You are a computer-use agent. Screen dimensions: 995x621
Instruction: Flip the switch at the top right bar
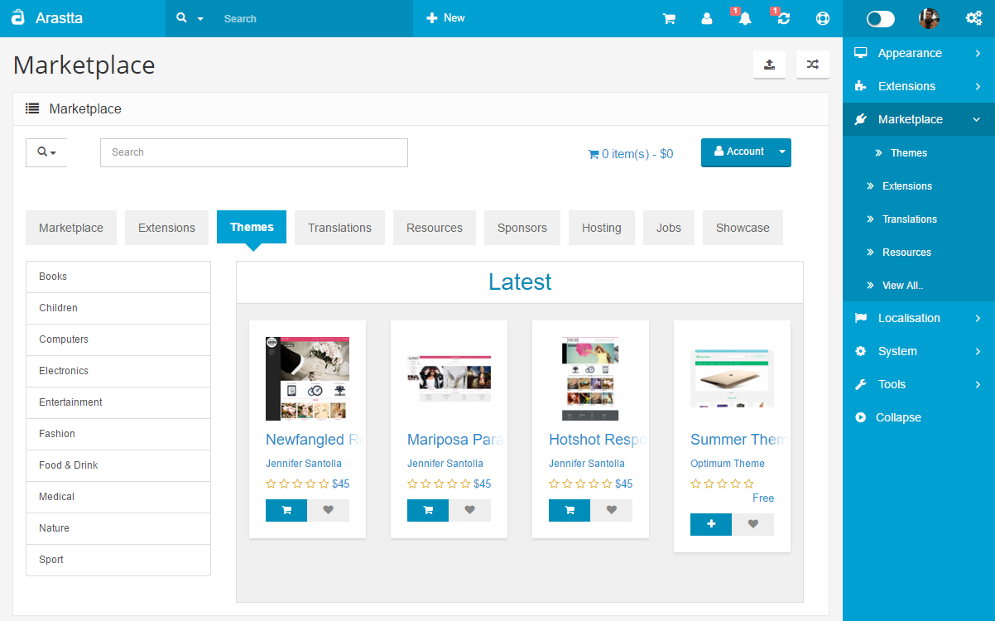[x=879, y=18]
